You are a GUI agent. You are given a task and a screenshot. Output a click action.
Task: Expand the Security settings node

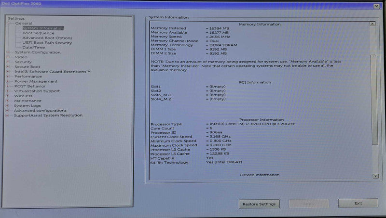tap(8, 62)
